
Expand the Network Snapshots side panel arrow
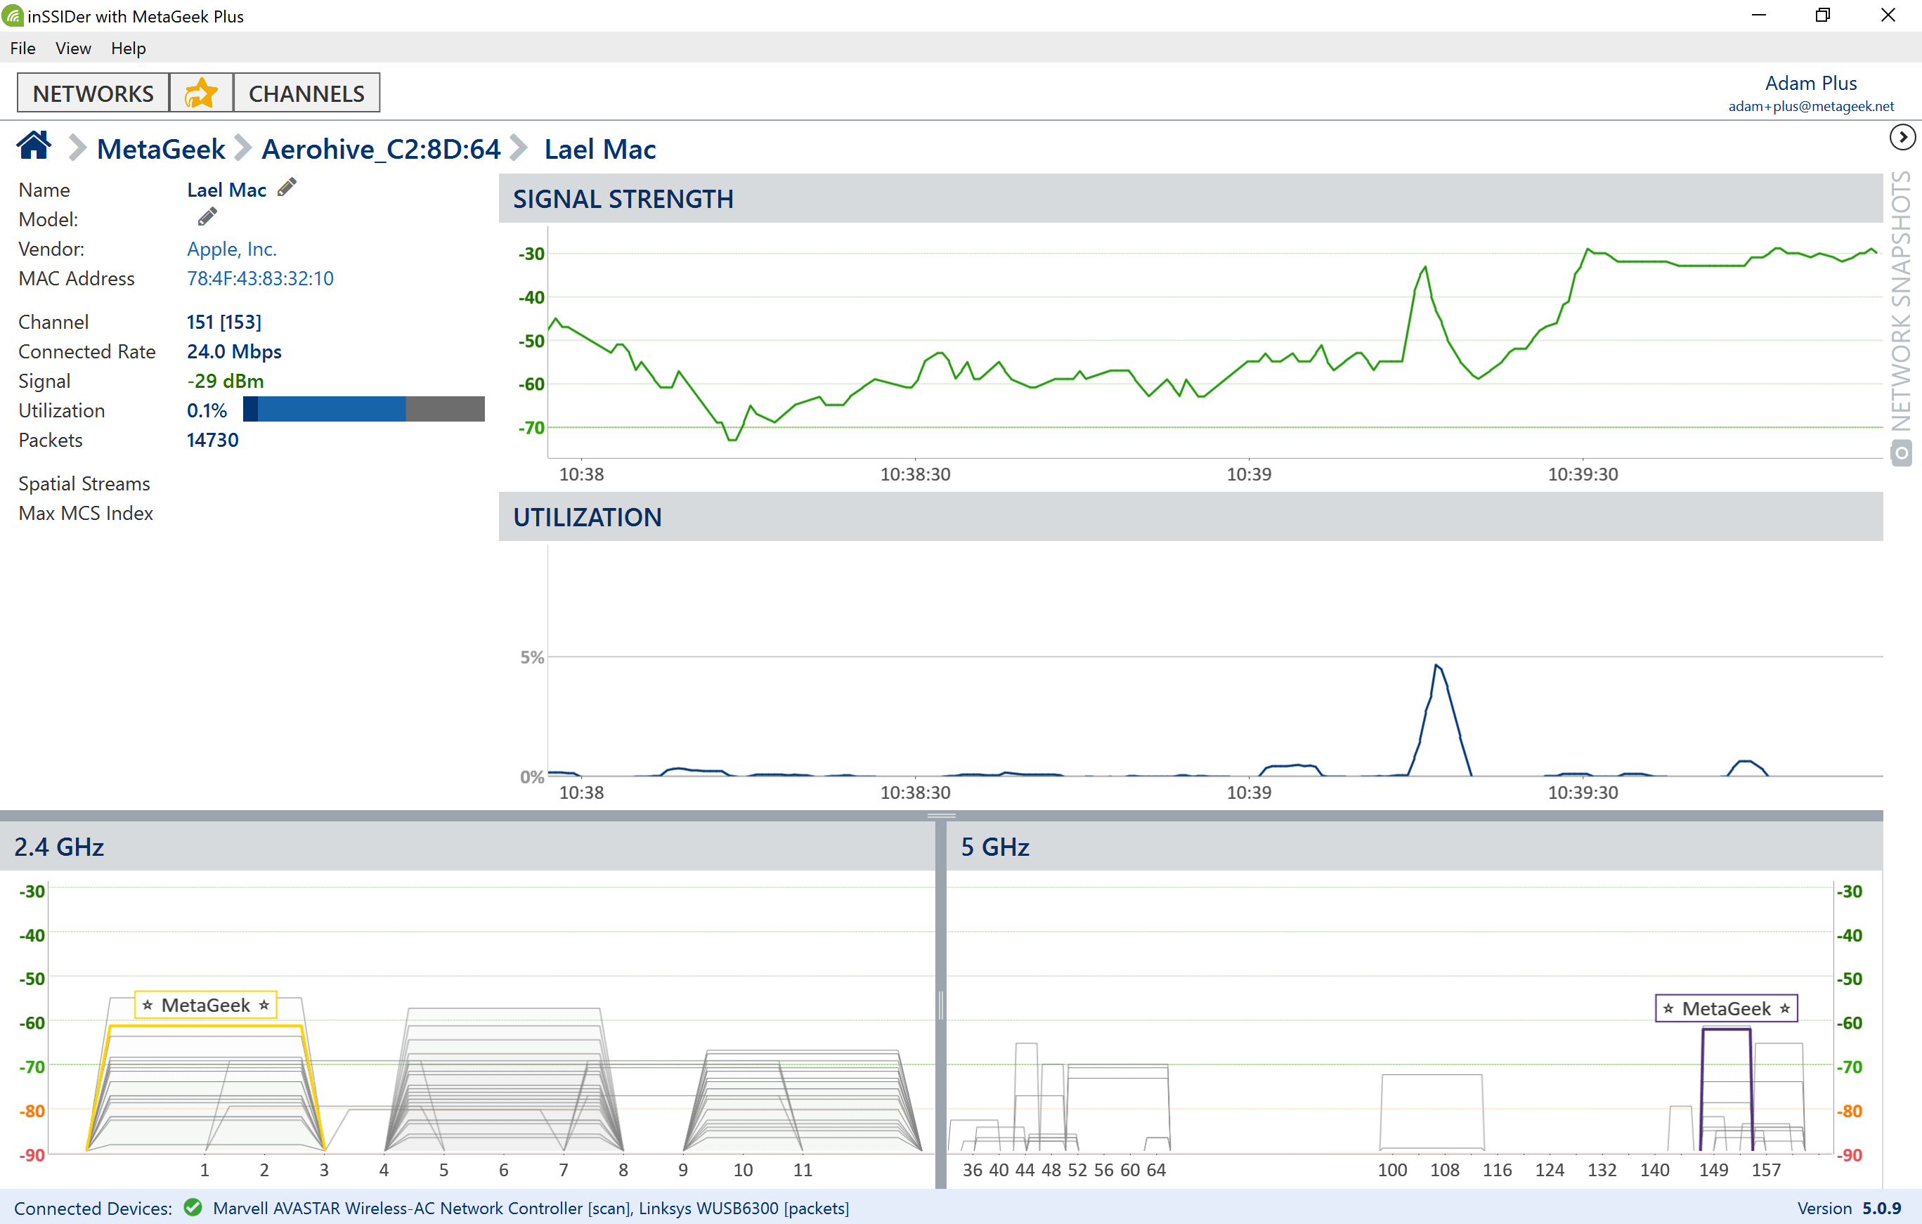click(1902, 137)
